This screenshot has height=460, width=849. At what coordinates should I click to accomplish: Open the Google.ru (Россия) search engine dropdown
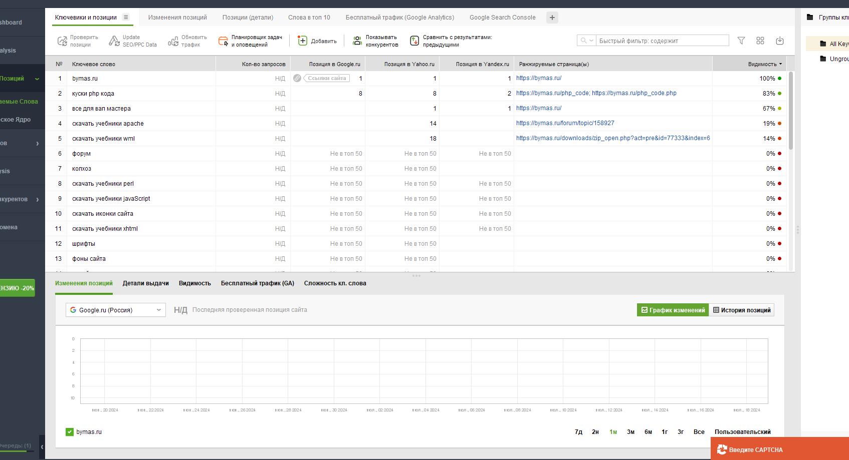click(116, 310)
